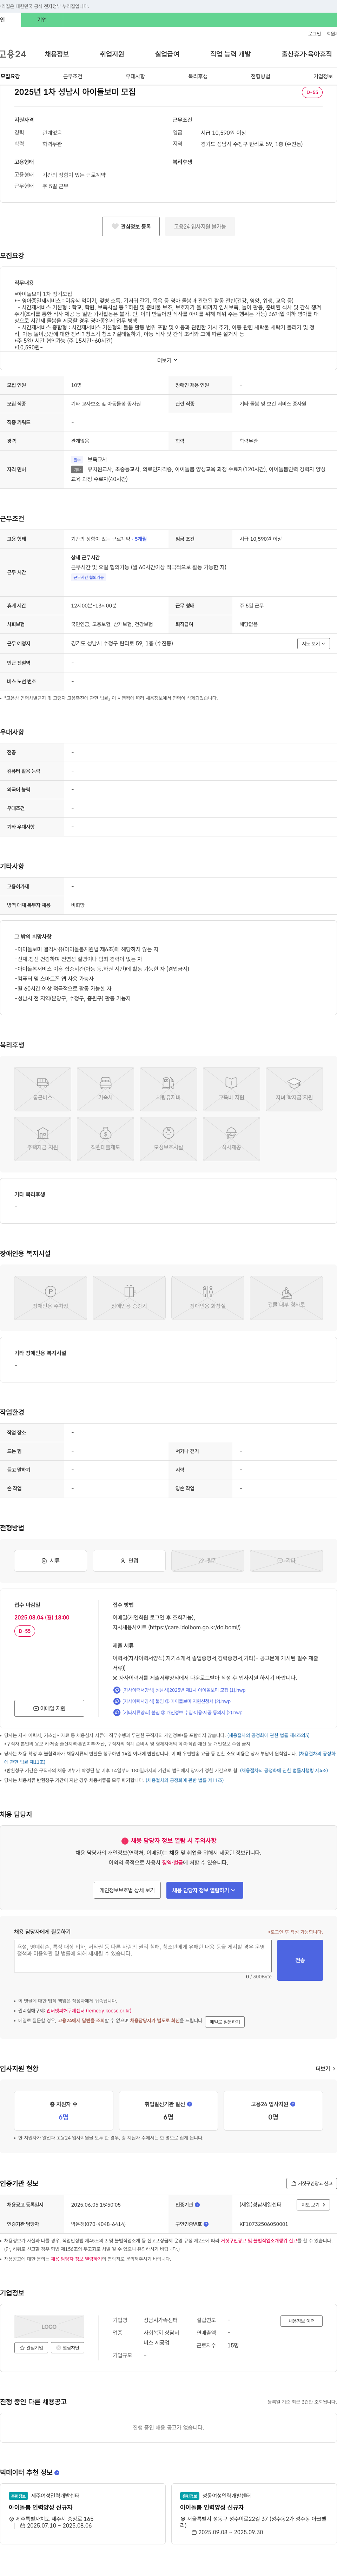Open the 취업지원 menu
The image size is (337, 2576).
[112, 54]
